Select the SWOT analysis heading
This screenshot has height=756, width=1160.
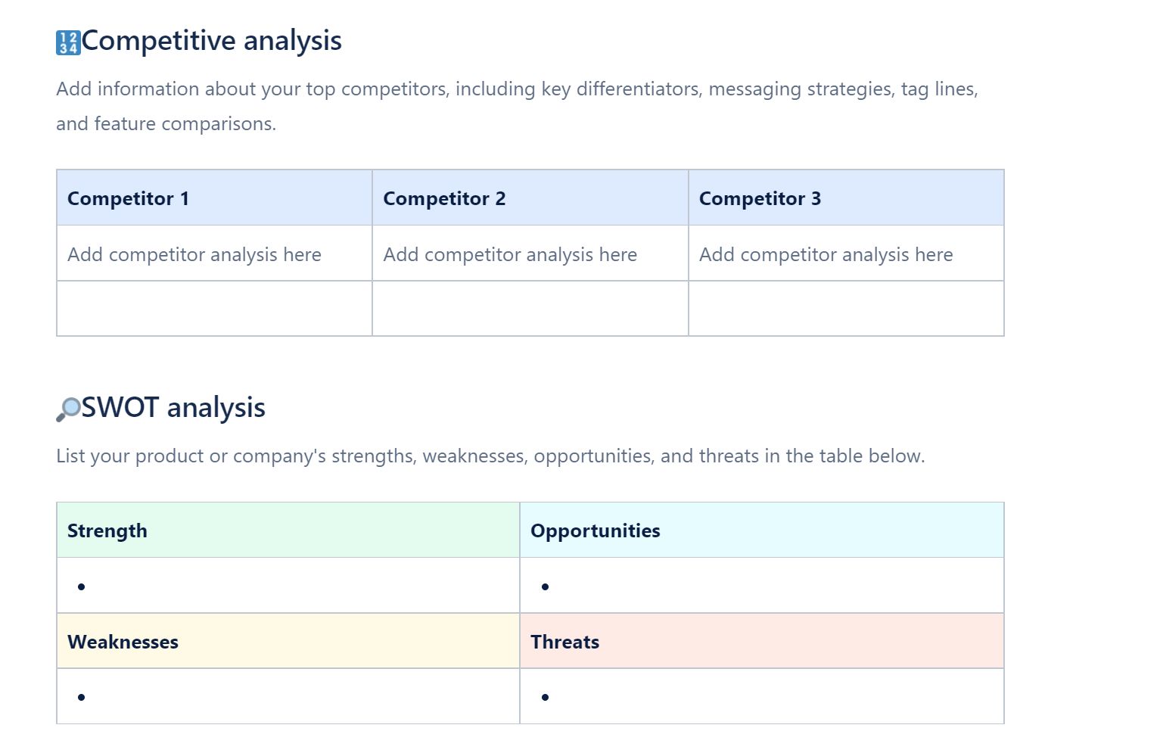tap(173, 408)
